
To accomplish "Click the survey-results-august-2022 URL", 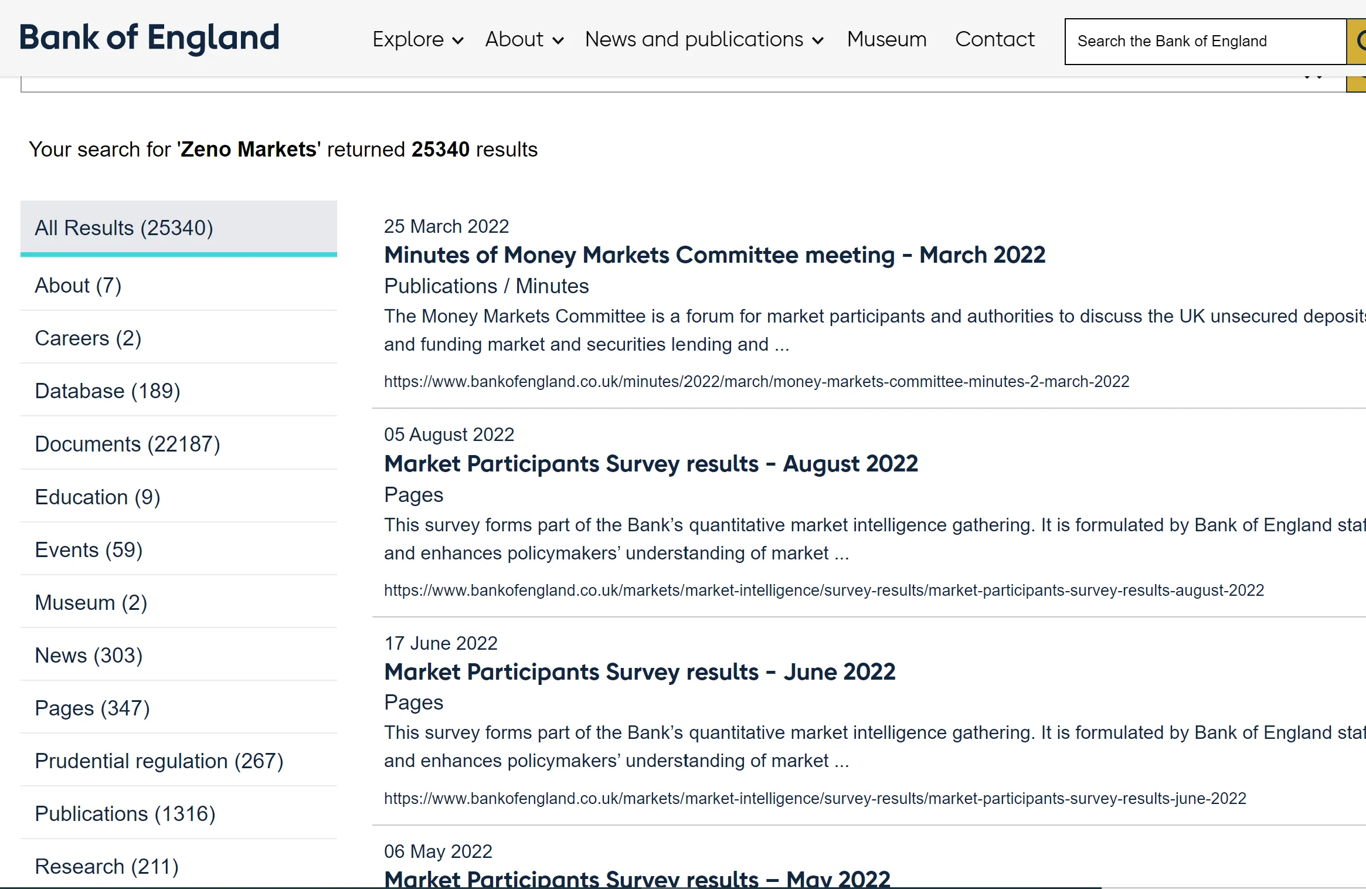I will (x=824, y=591).
